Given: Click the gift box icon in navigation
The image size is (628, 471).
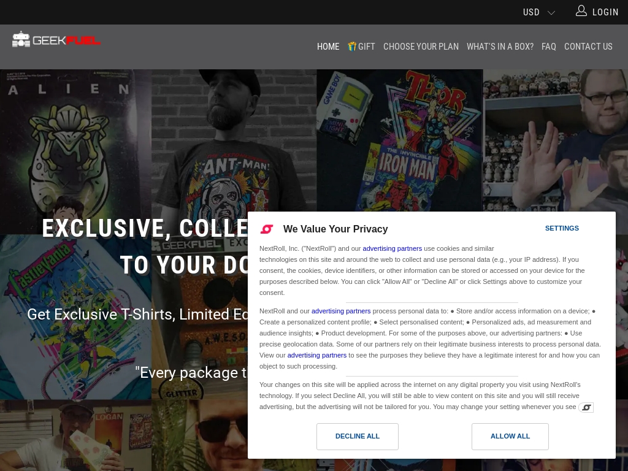Looking at the screenshot, I should pos(352,47).
